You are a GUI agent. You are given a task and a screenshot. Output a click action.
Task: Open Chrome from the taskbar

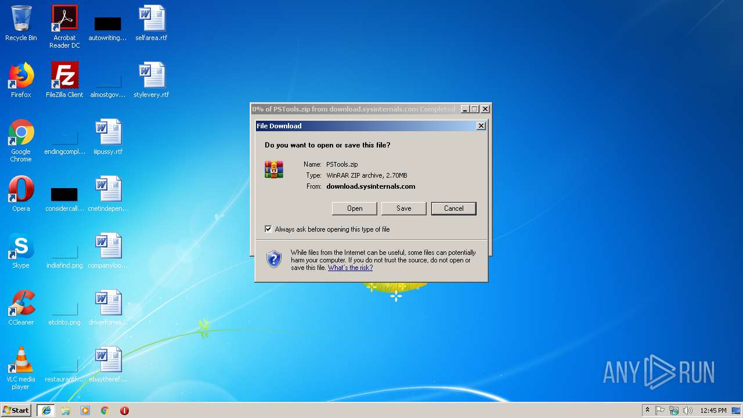click(105, 410)
